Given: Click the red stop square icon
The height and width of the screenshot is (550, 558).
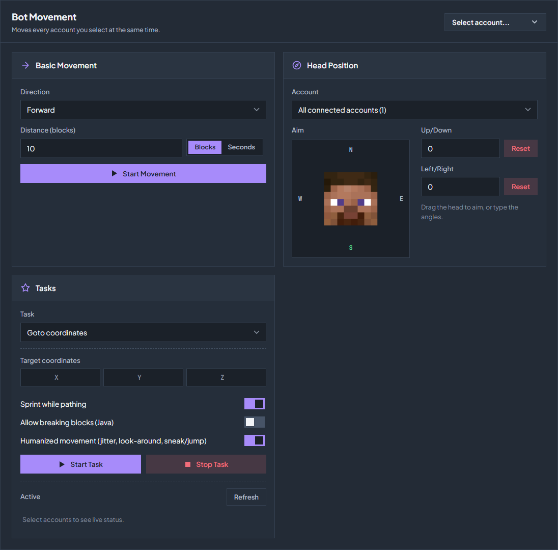Looking at the screenshot, I should [188, 464].
